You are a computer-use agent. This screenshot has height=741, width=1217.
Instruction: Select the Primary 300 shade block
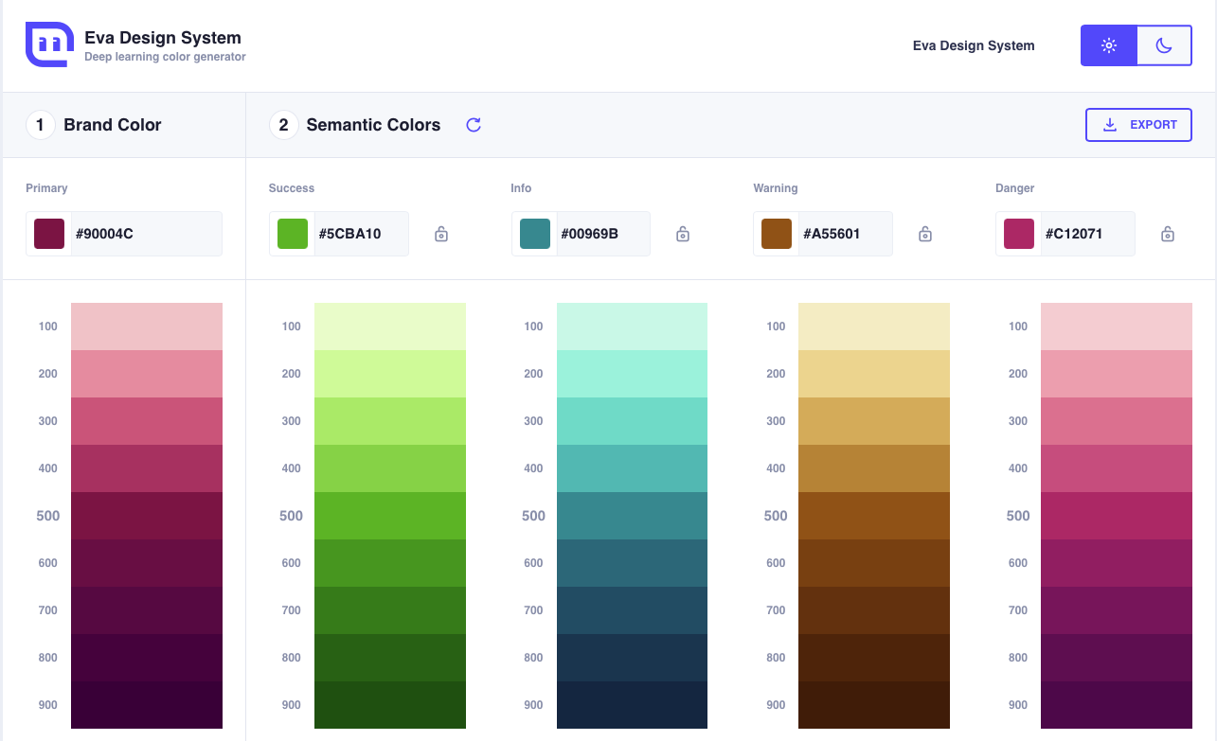pos(147,421)
